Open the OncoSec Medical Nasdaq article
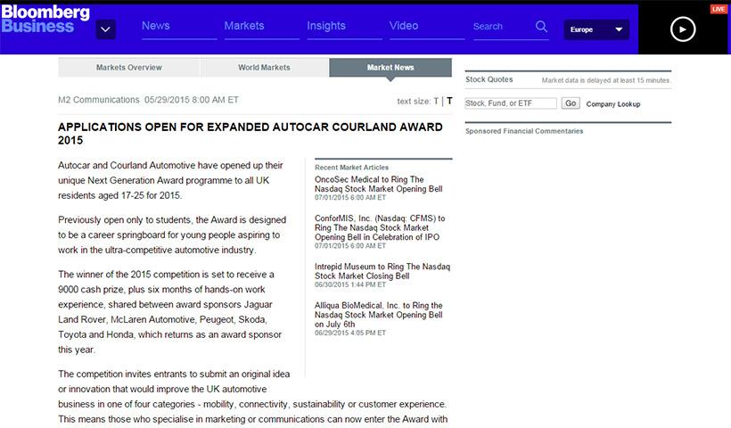Viewport: 731px width, 428px height. (x=379, y=185)
